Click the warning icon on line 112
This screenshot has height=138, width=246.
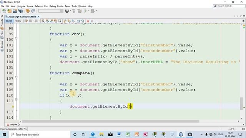(x=13, y=107)
